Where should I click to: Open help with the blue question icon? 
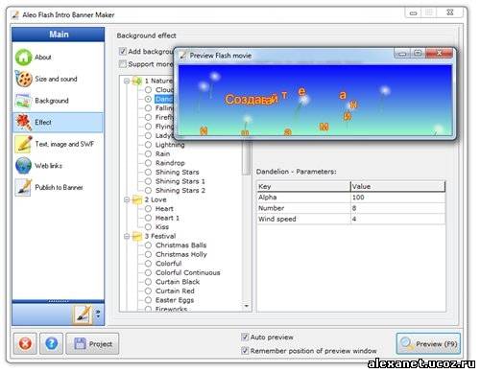click(51, 343)
